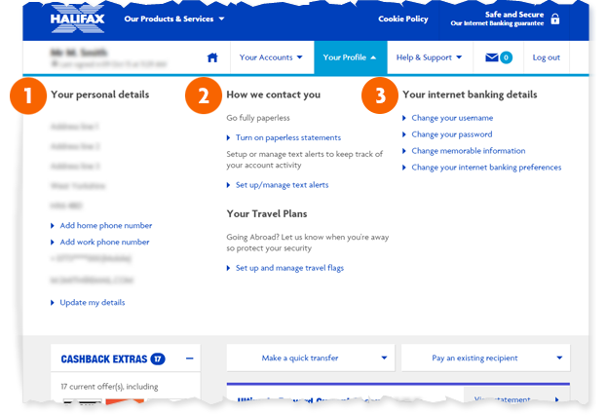Open Set up and manage travel flags

tap(289, 268)
